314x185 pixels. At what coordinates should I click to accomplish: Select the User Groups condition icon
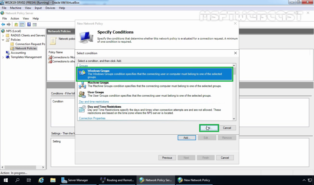(x=82, y=94)
